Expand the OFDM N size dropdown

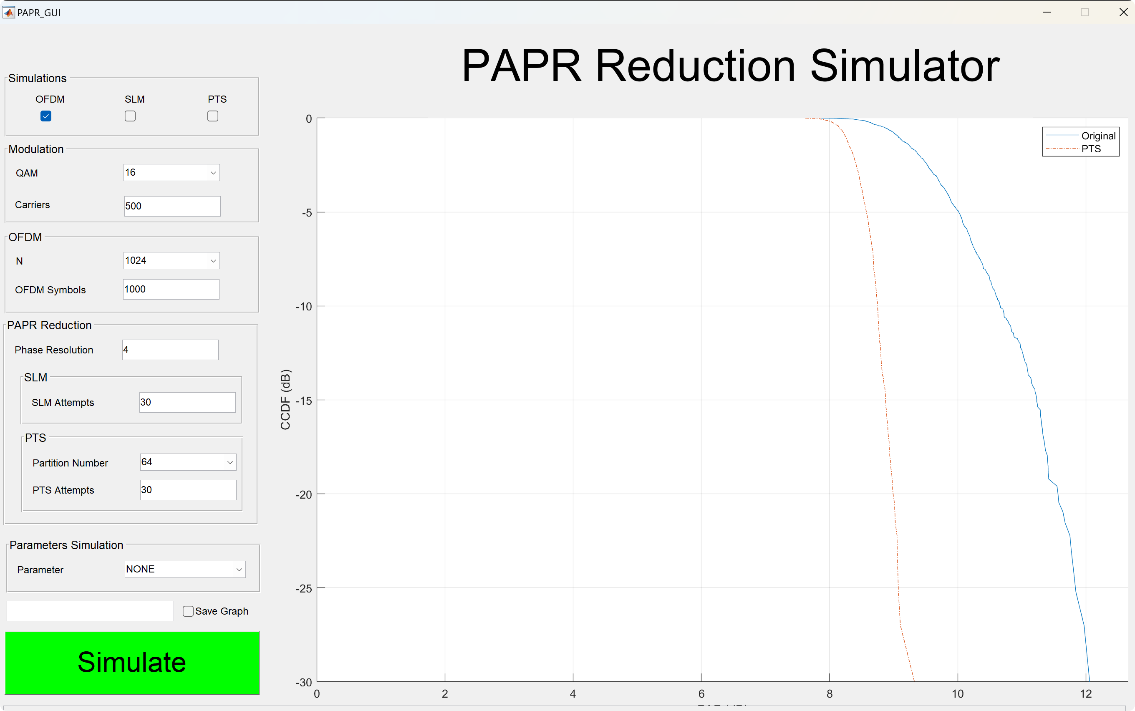coord(172,260)
